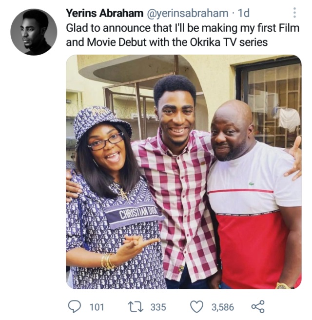The height and width of the screenshot is (320, 312).
Task: Like the tweet with the heart icon
Action: click(x=196, y=306)
